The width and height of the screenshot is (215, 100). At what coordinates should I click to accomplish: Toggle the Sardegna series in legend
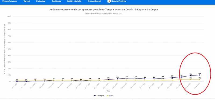99,96
